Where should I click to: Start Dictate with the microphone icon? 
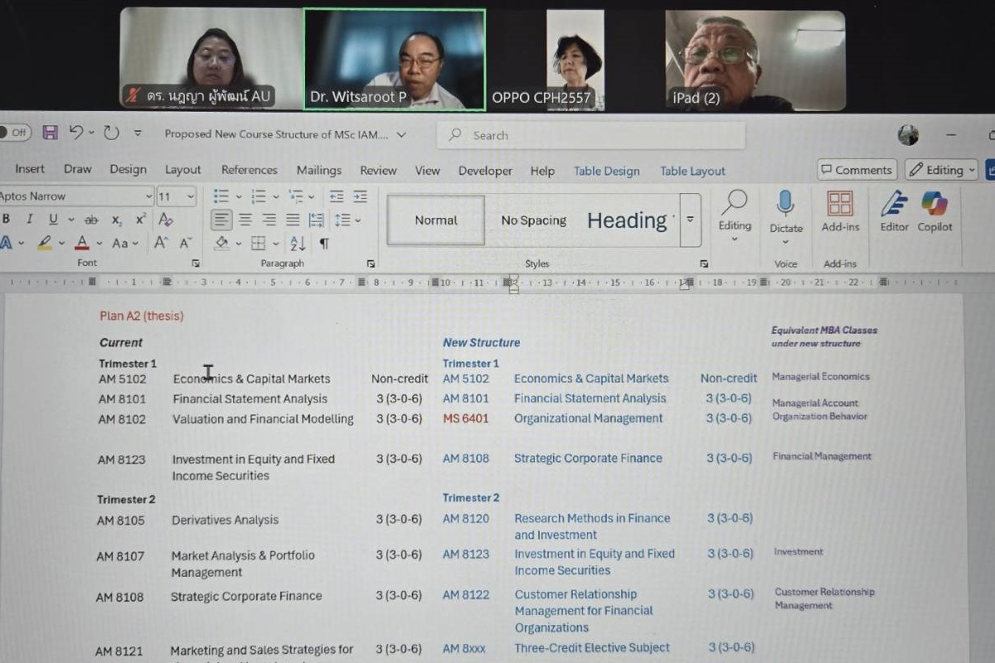click(785, 211)
